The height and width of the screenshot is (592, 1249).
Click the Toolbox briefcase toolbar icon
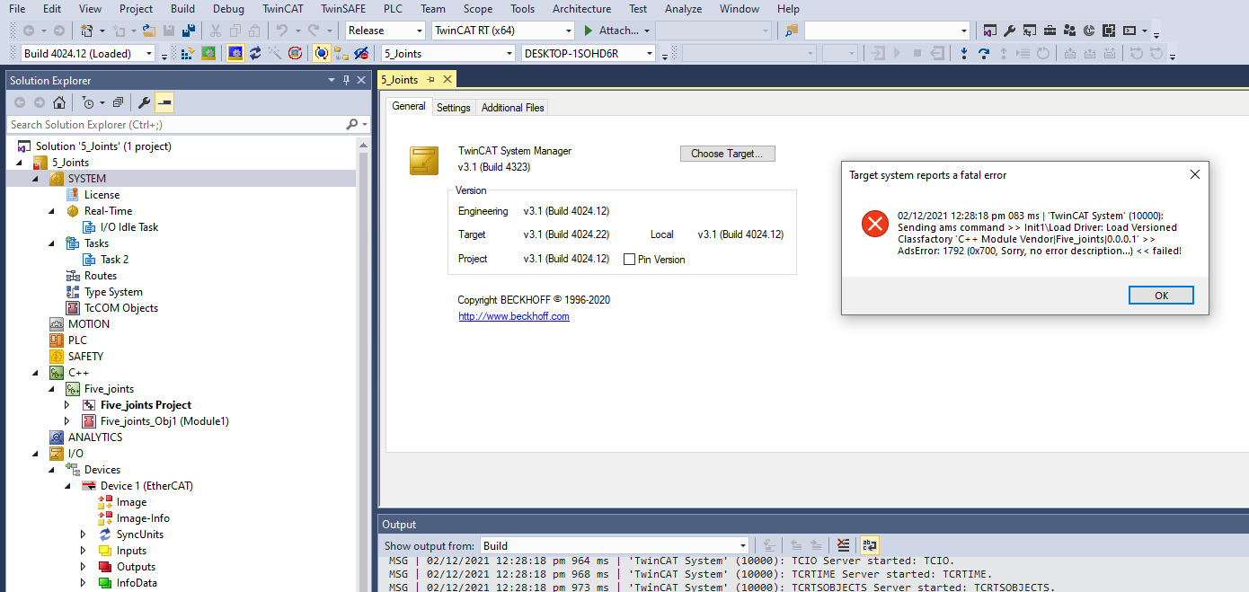pyautogui.click(x=1050, y=30)
